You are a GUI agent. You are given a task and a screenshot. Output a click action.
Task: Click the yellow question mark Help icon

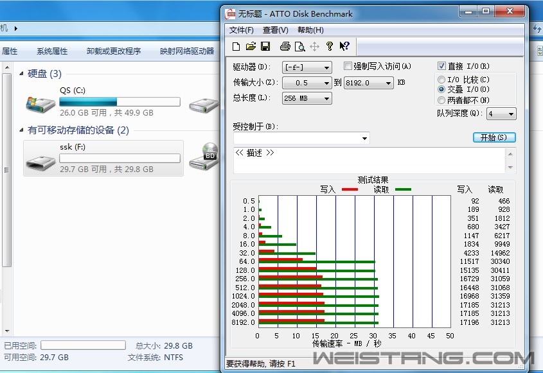[x=330, y=46]
